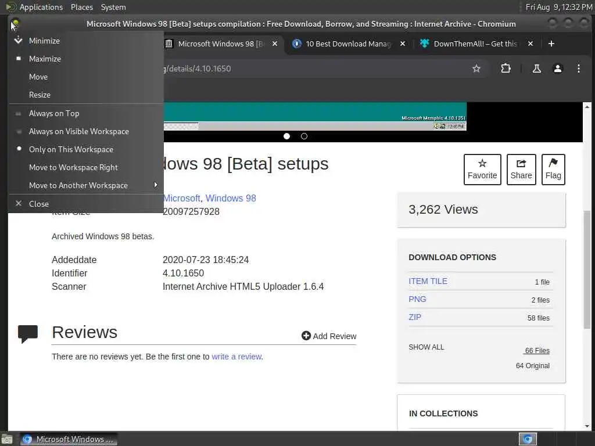The image size is (595, 446).
Task: Click the address bar URL
Action: 197,69
